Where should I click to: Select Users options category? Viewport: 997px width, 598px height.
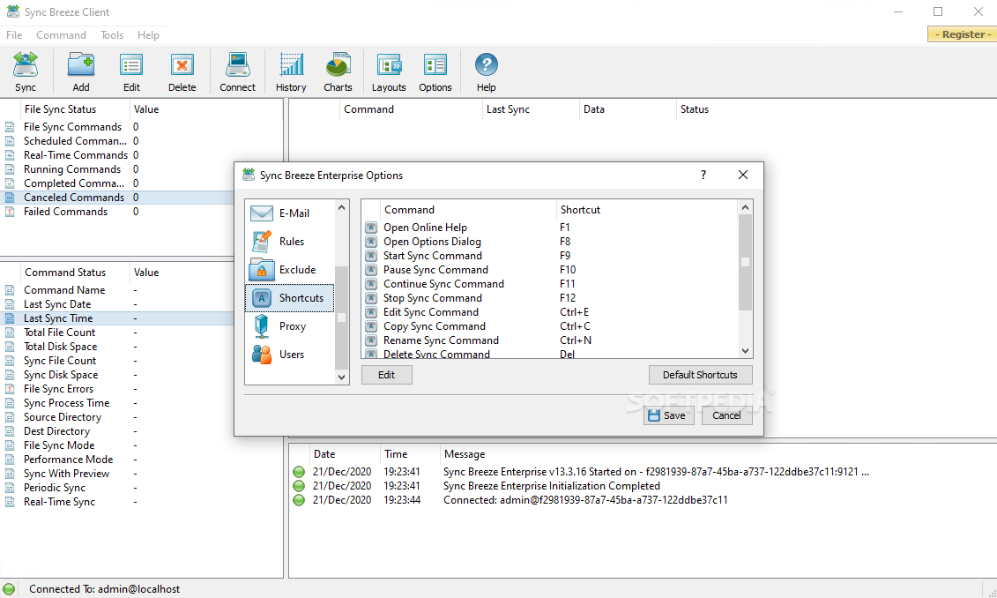coord(290,355)
